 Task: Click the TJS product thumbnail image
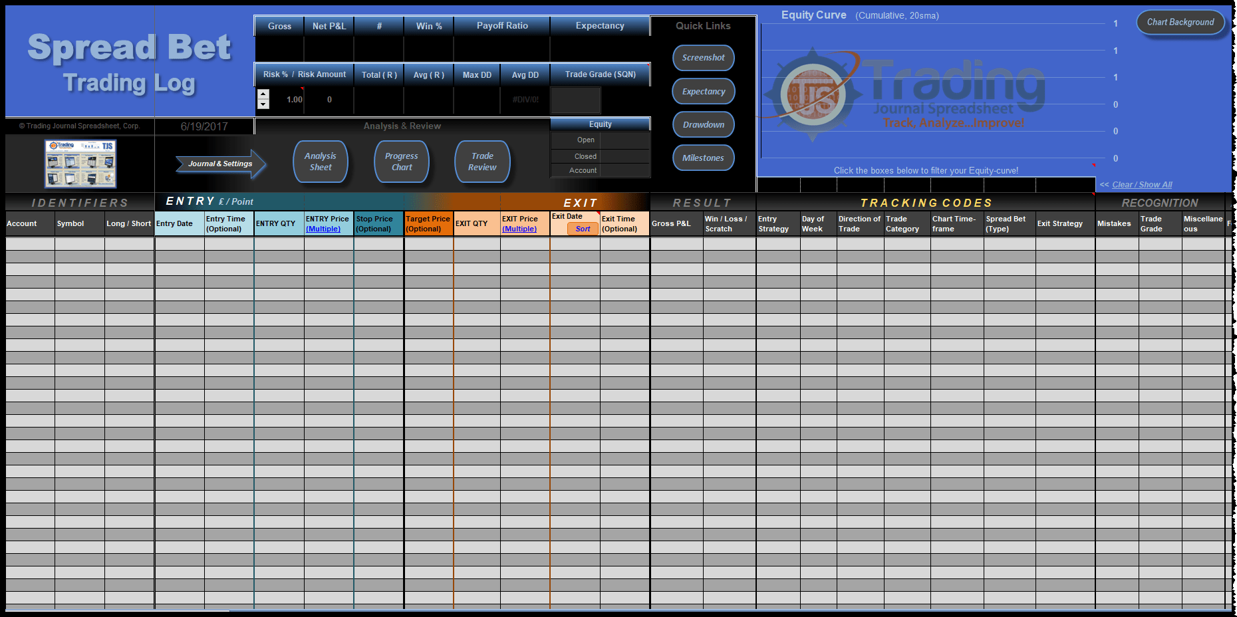[x=80, y=164]
